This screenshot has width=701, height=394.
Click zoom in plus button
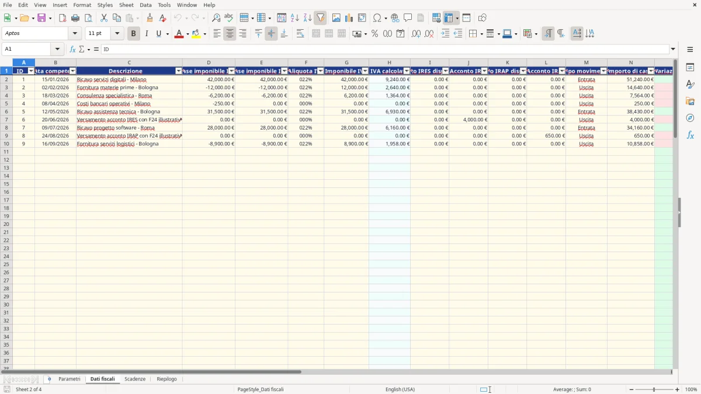pos(678,389)
